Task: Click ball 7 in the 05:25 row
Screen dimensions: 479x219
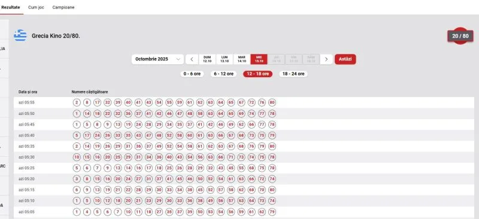Action: pyautogui.click(x=97, y=168)
